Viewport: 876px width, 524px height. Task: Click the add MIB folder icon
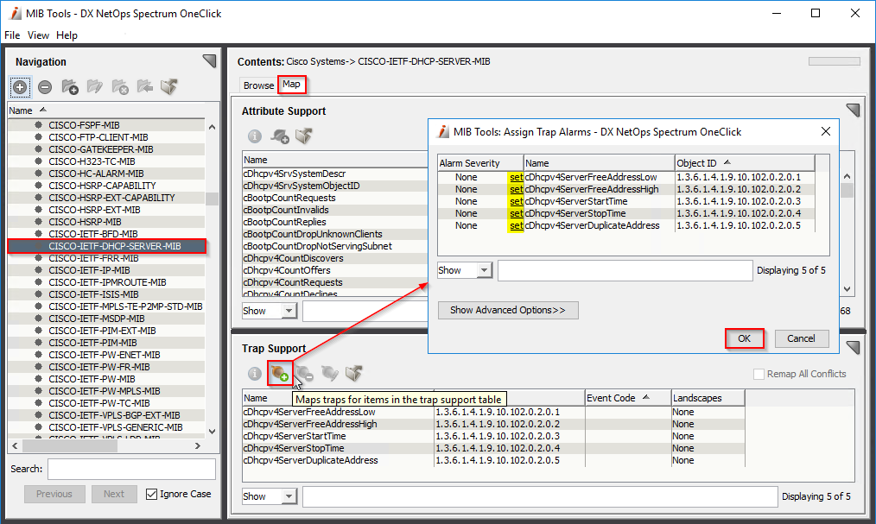[x=70, y=87]
